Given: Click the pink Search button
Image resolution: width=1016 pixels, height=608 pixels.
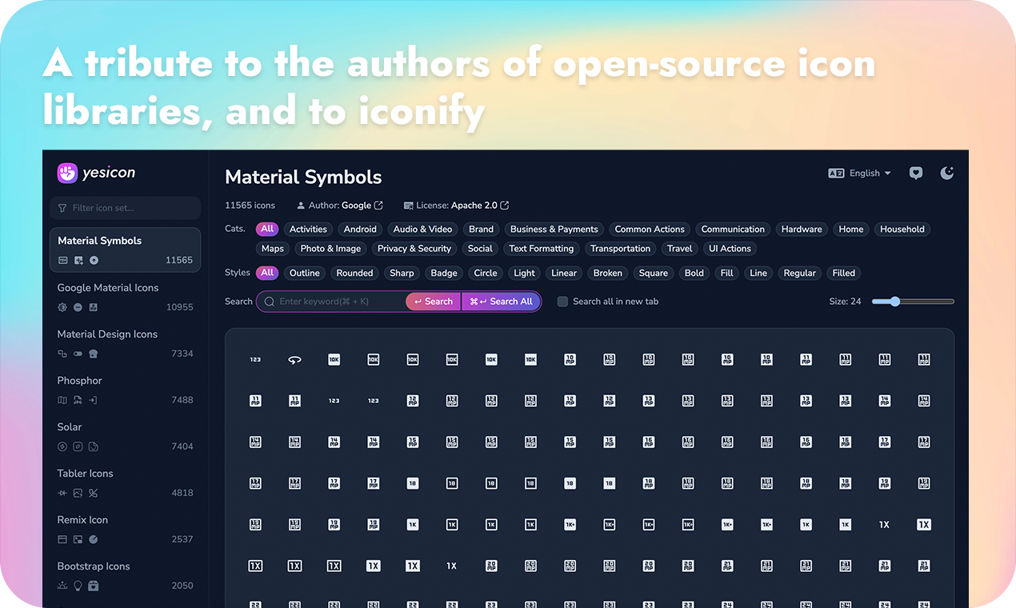Looking at the screenshot, I should (434, 302).
